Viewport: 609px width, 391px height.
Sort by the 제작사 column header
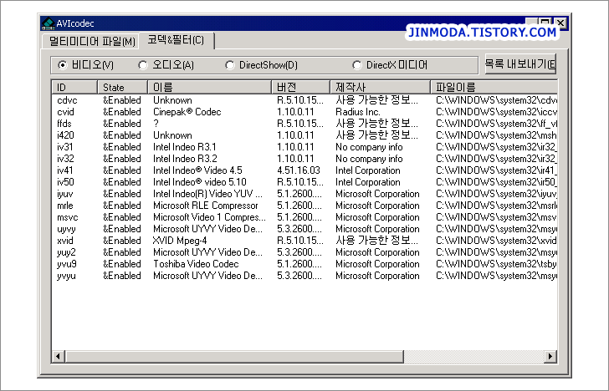pyautogui.click(x=381, y=87)
